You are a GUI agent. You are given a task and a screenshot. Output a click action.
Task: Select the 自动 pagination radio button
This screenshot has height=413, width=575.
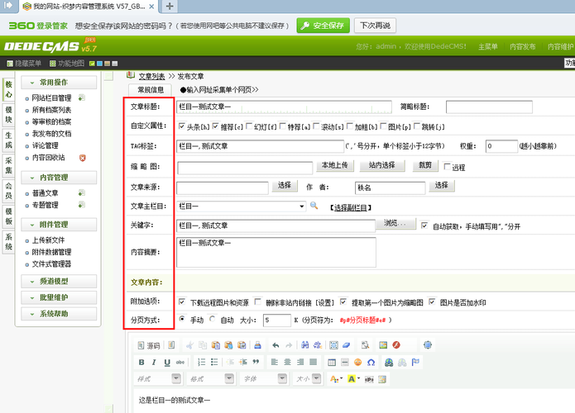[x=213, y=319]
